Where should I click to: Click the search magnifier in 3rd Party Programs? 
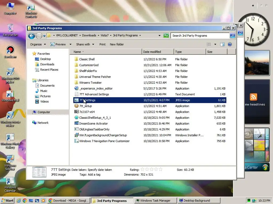[x=232, y=36]
